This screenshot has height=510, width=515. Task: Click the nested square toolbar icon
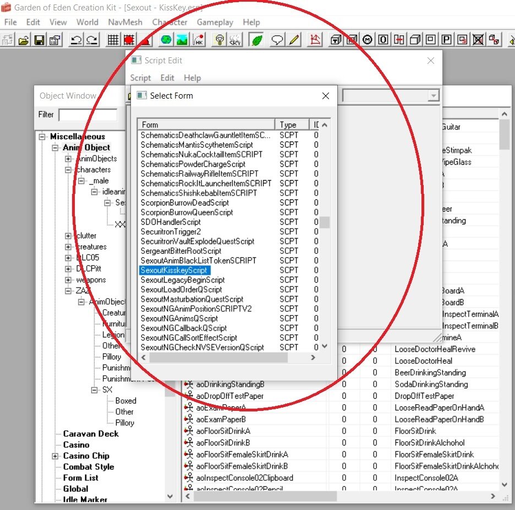click(430, 40)
